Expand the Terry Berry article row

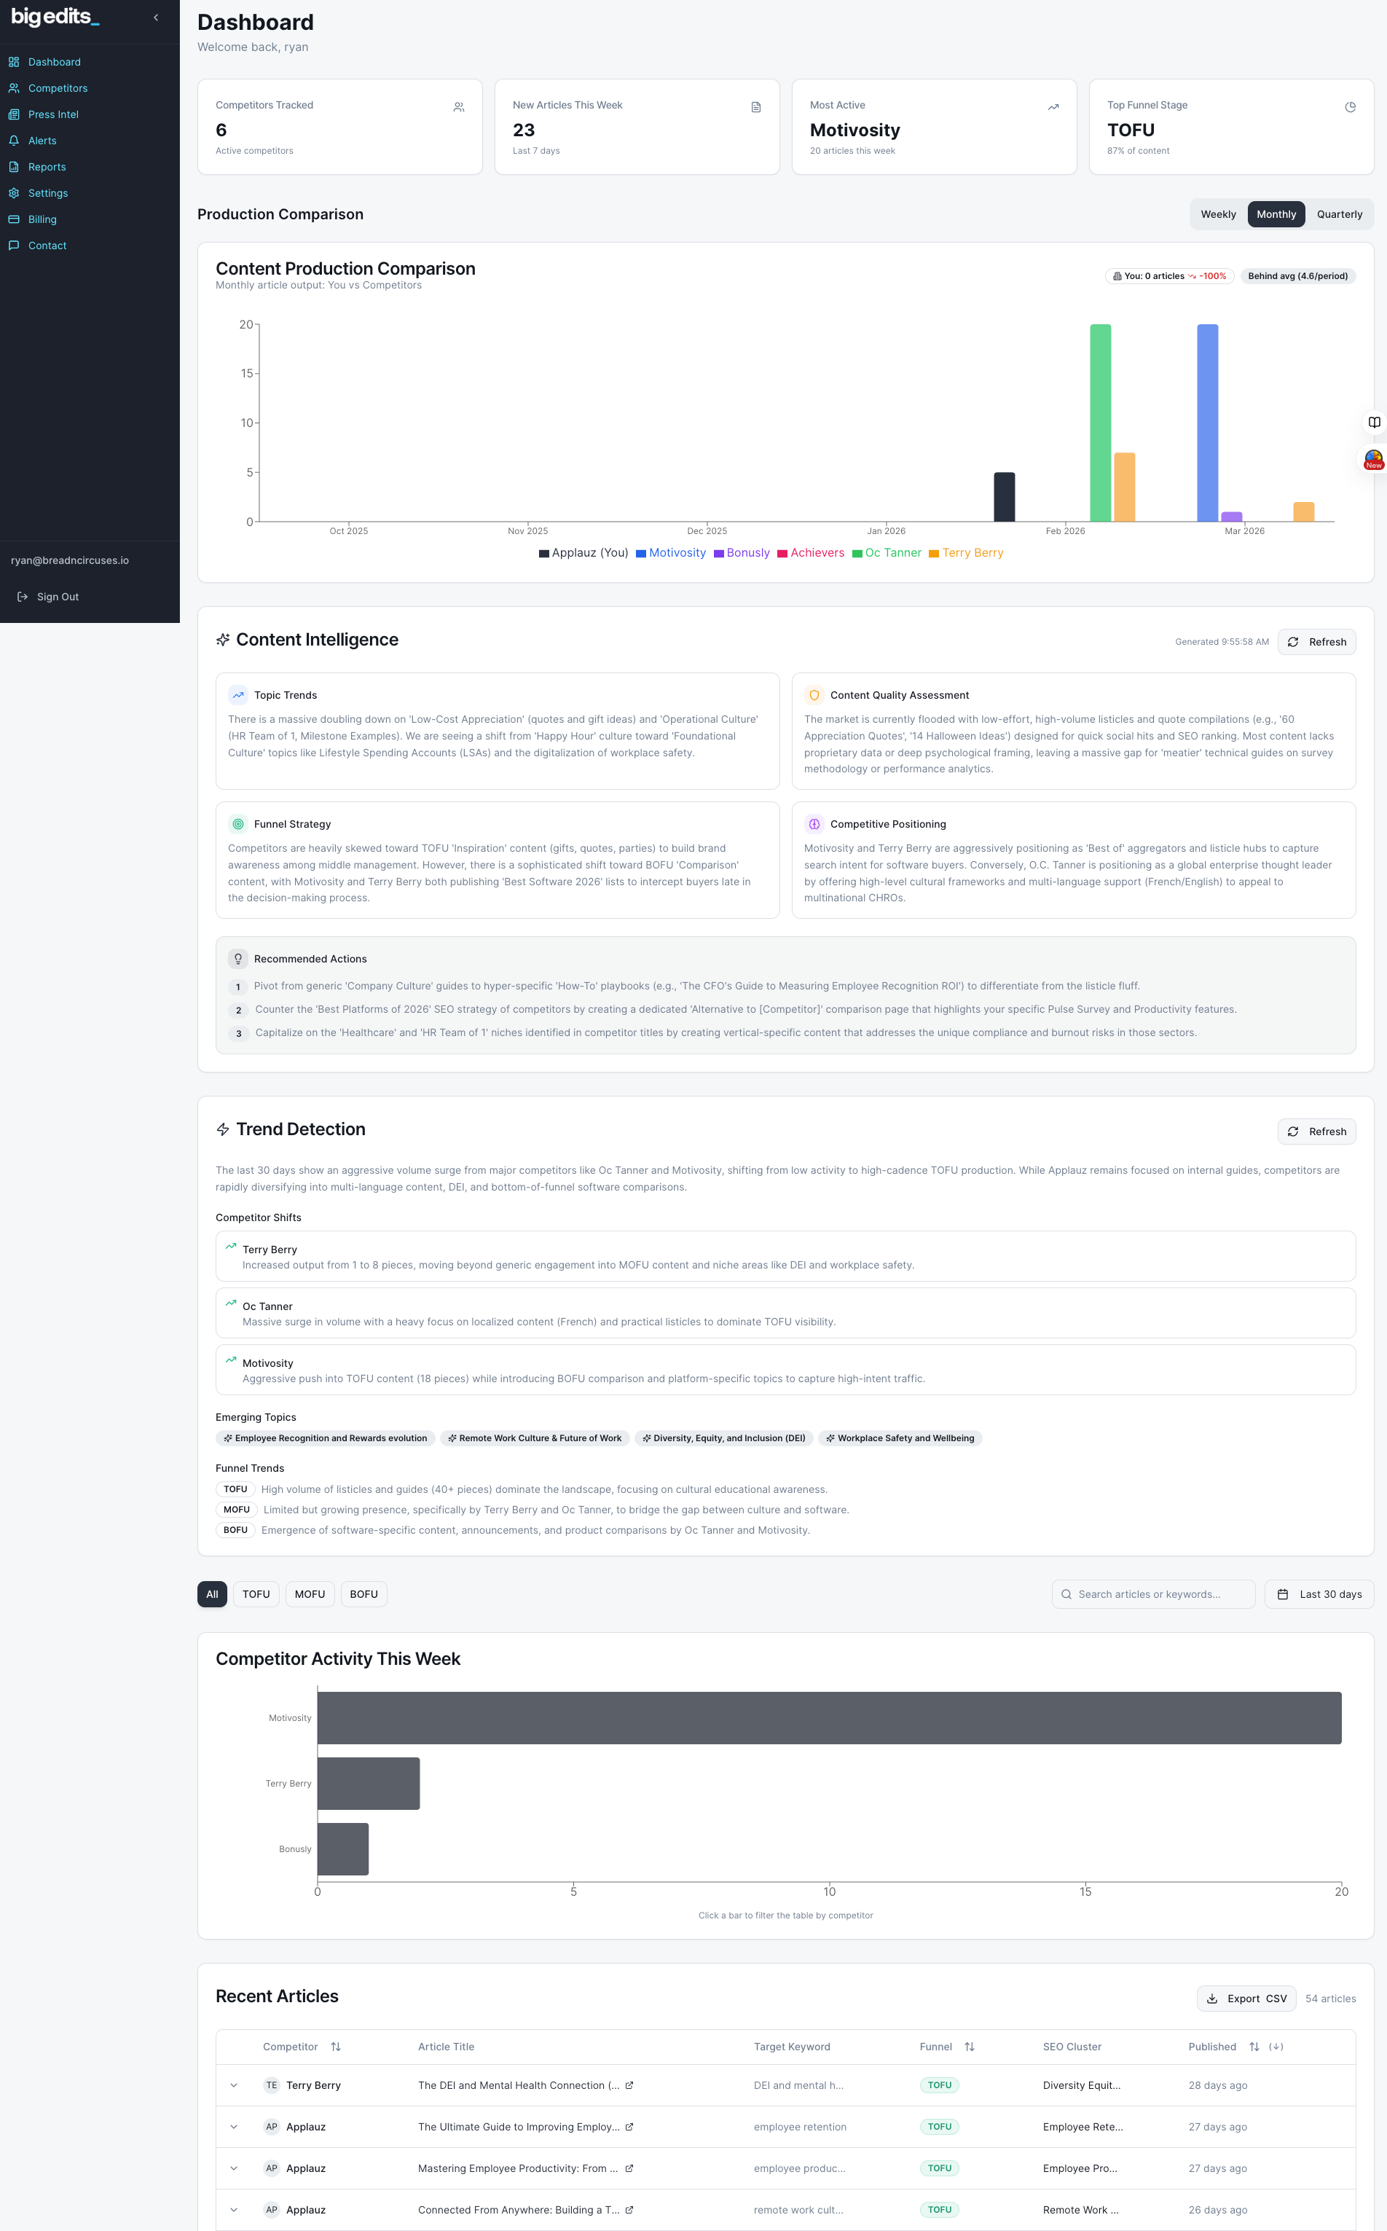pos(234,2085)
